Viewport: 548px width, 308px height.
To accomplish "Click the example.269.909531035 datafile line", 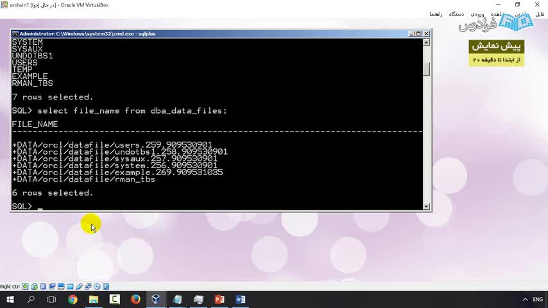I will pos(117,173).
